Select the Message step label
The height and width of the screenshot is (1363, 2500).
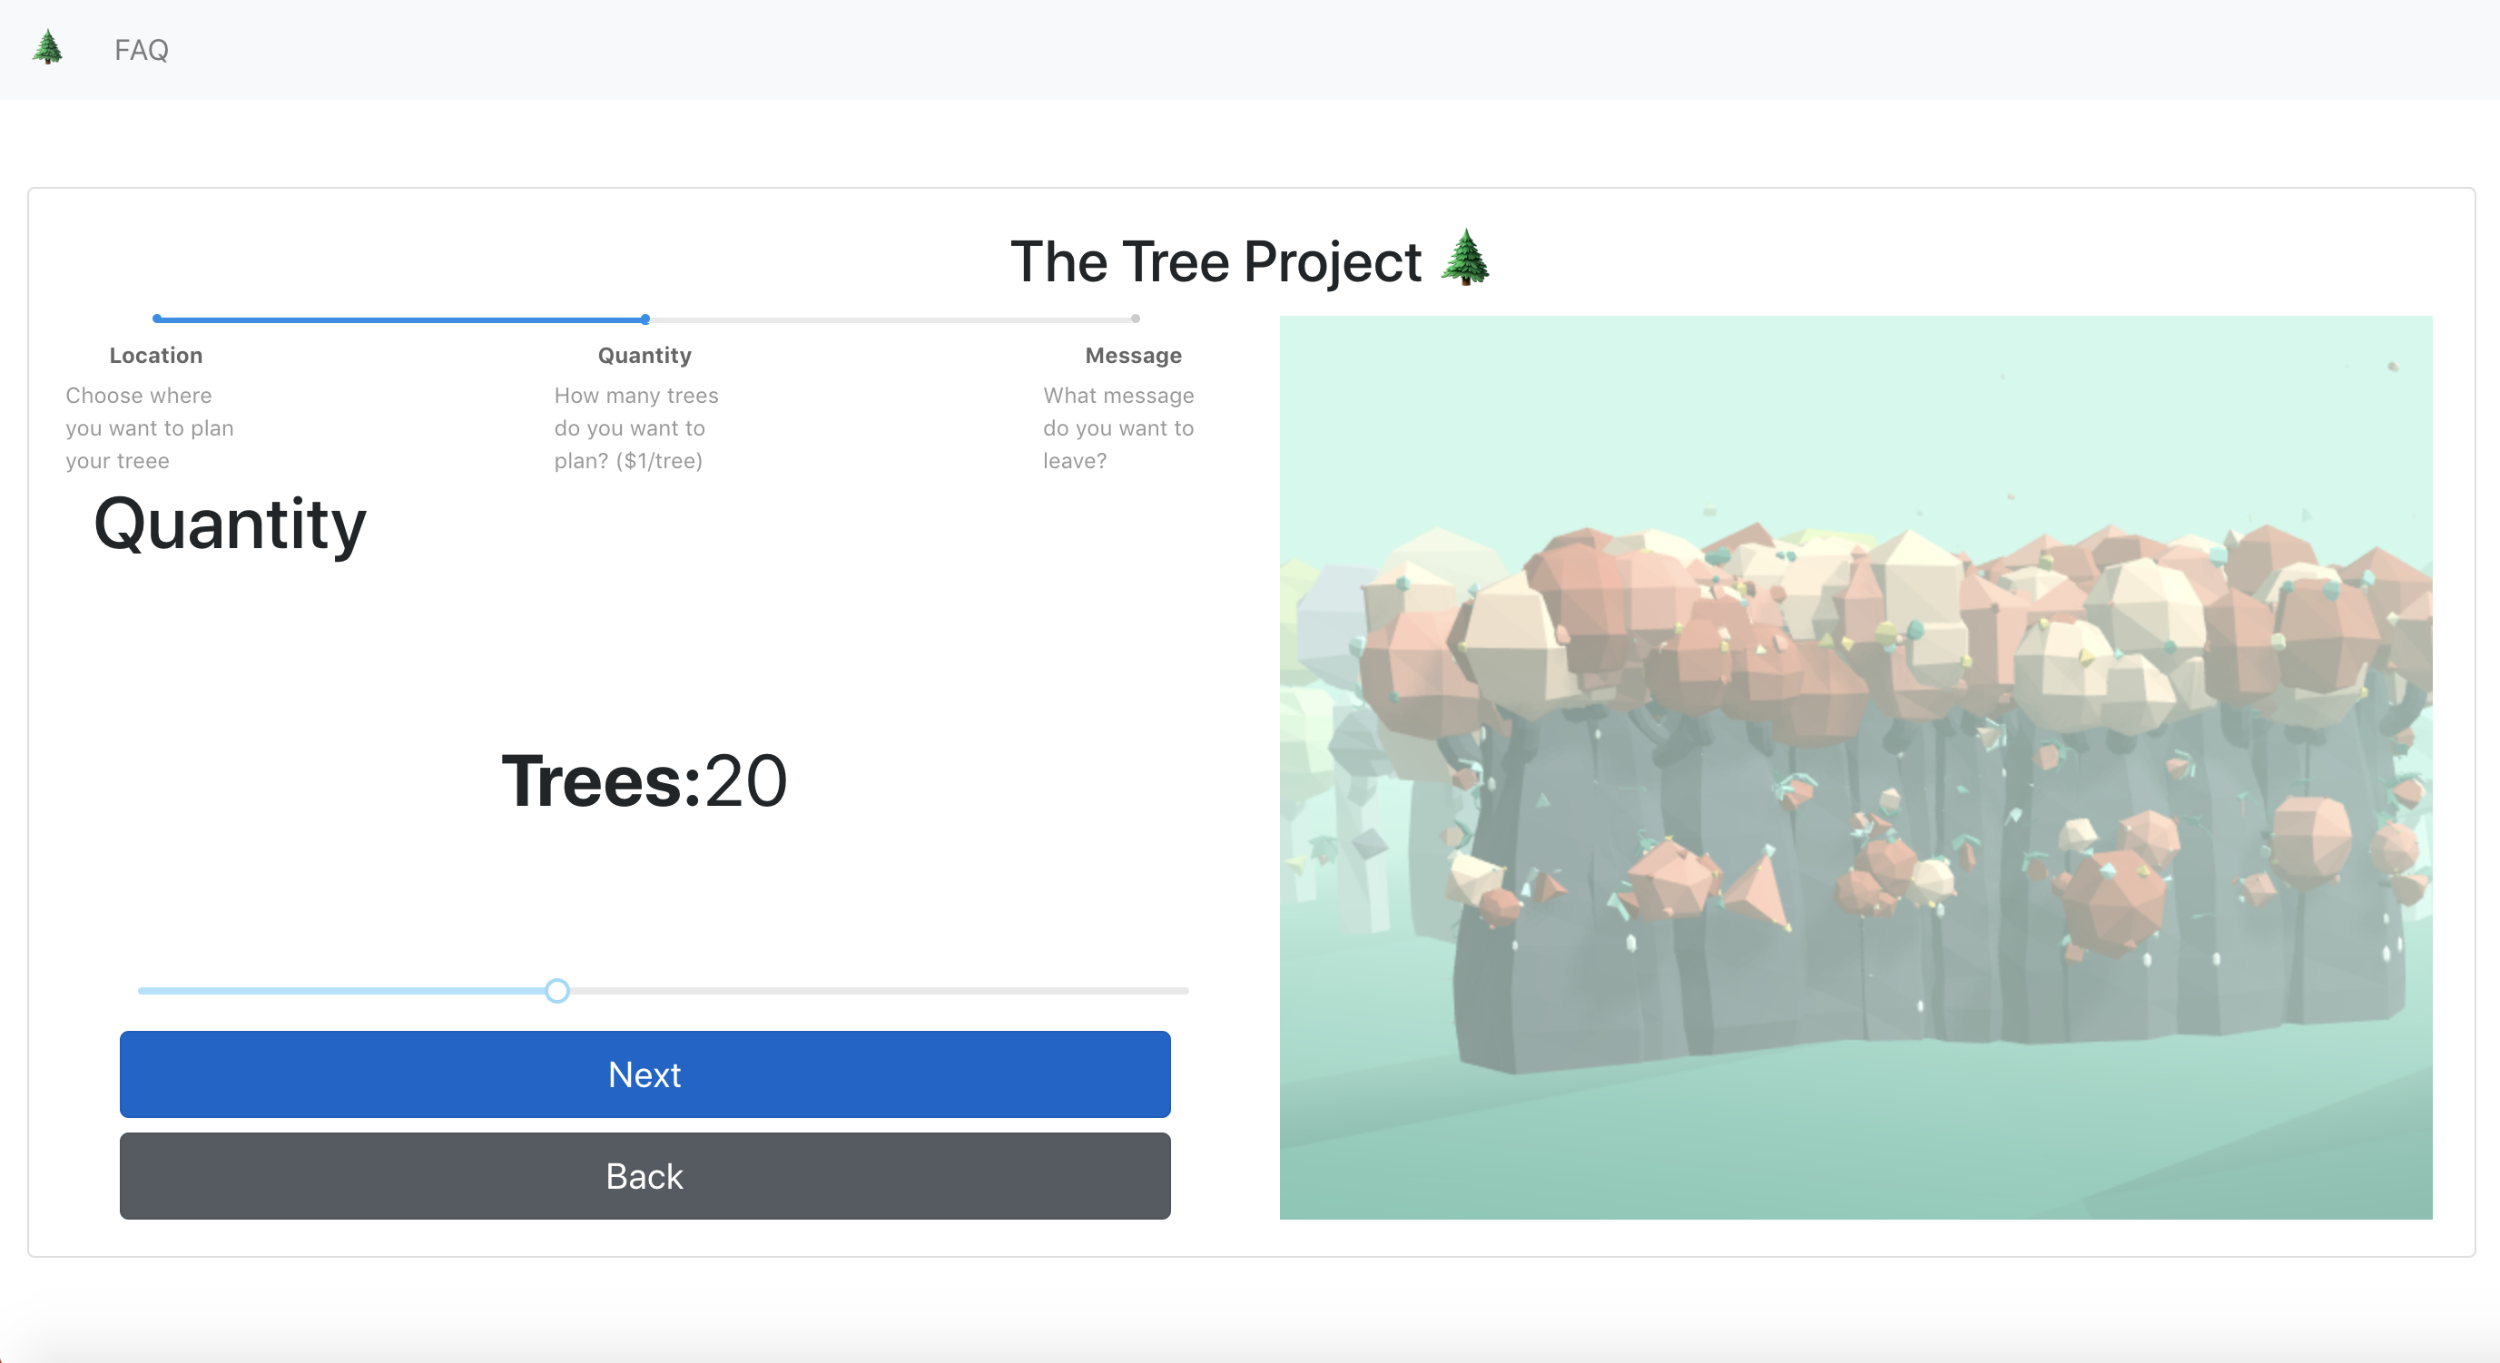coord(1133,355)
